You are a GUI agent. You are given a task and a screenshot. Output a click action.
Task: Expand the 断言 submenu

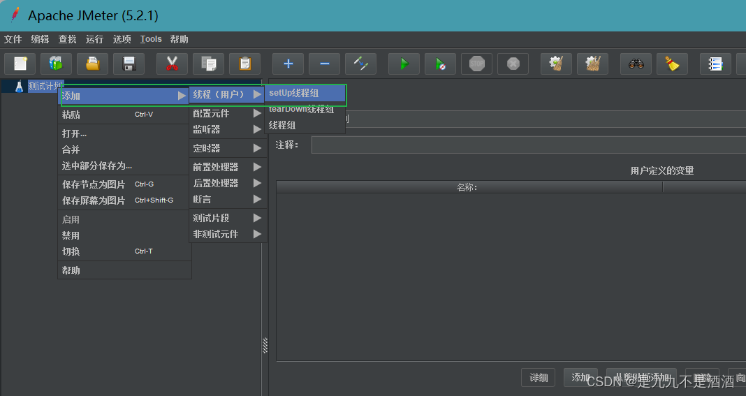[x=227, y=199]
